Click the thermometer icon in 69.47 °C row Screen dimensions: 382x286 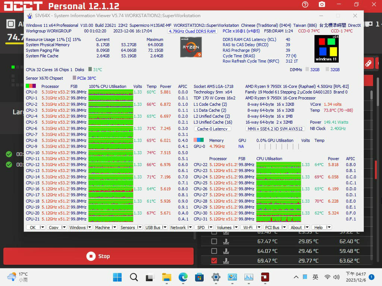pyautogui.click(x=226, y=261)
